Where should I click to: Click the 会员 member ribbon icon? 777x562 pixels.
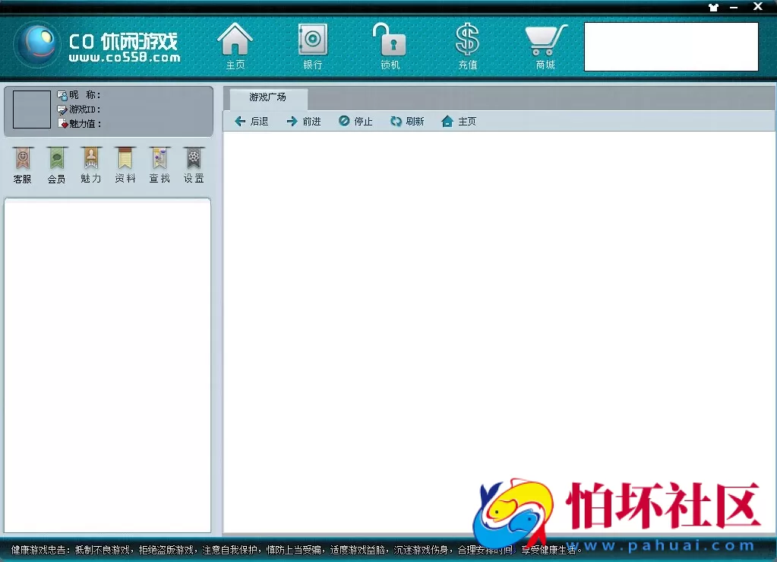coord(56,164)
